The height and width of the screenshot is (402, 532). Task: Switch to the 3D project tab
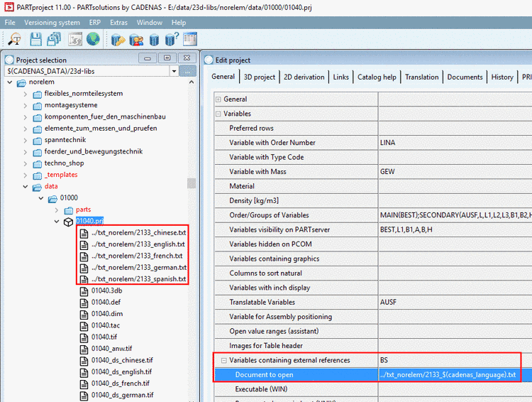(x=260, y=77)
